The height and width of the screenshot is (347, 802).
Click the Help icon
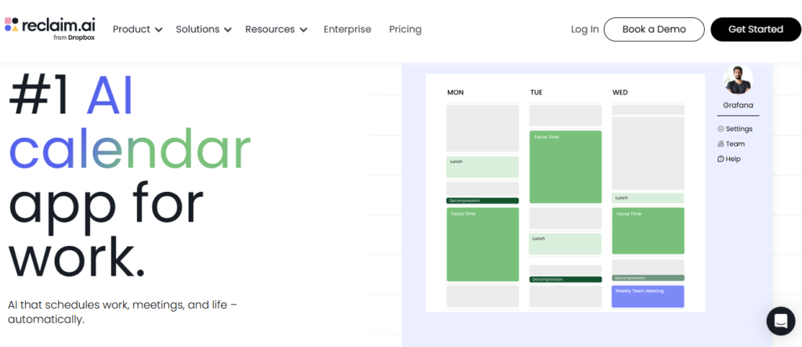tap(721, 159)
